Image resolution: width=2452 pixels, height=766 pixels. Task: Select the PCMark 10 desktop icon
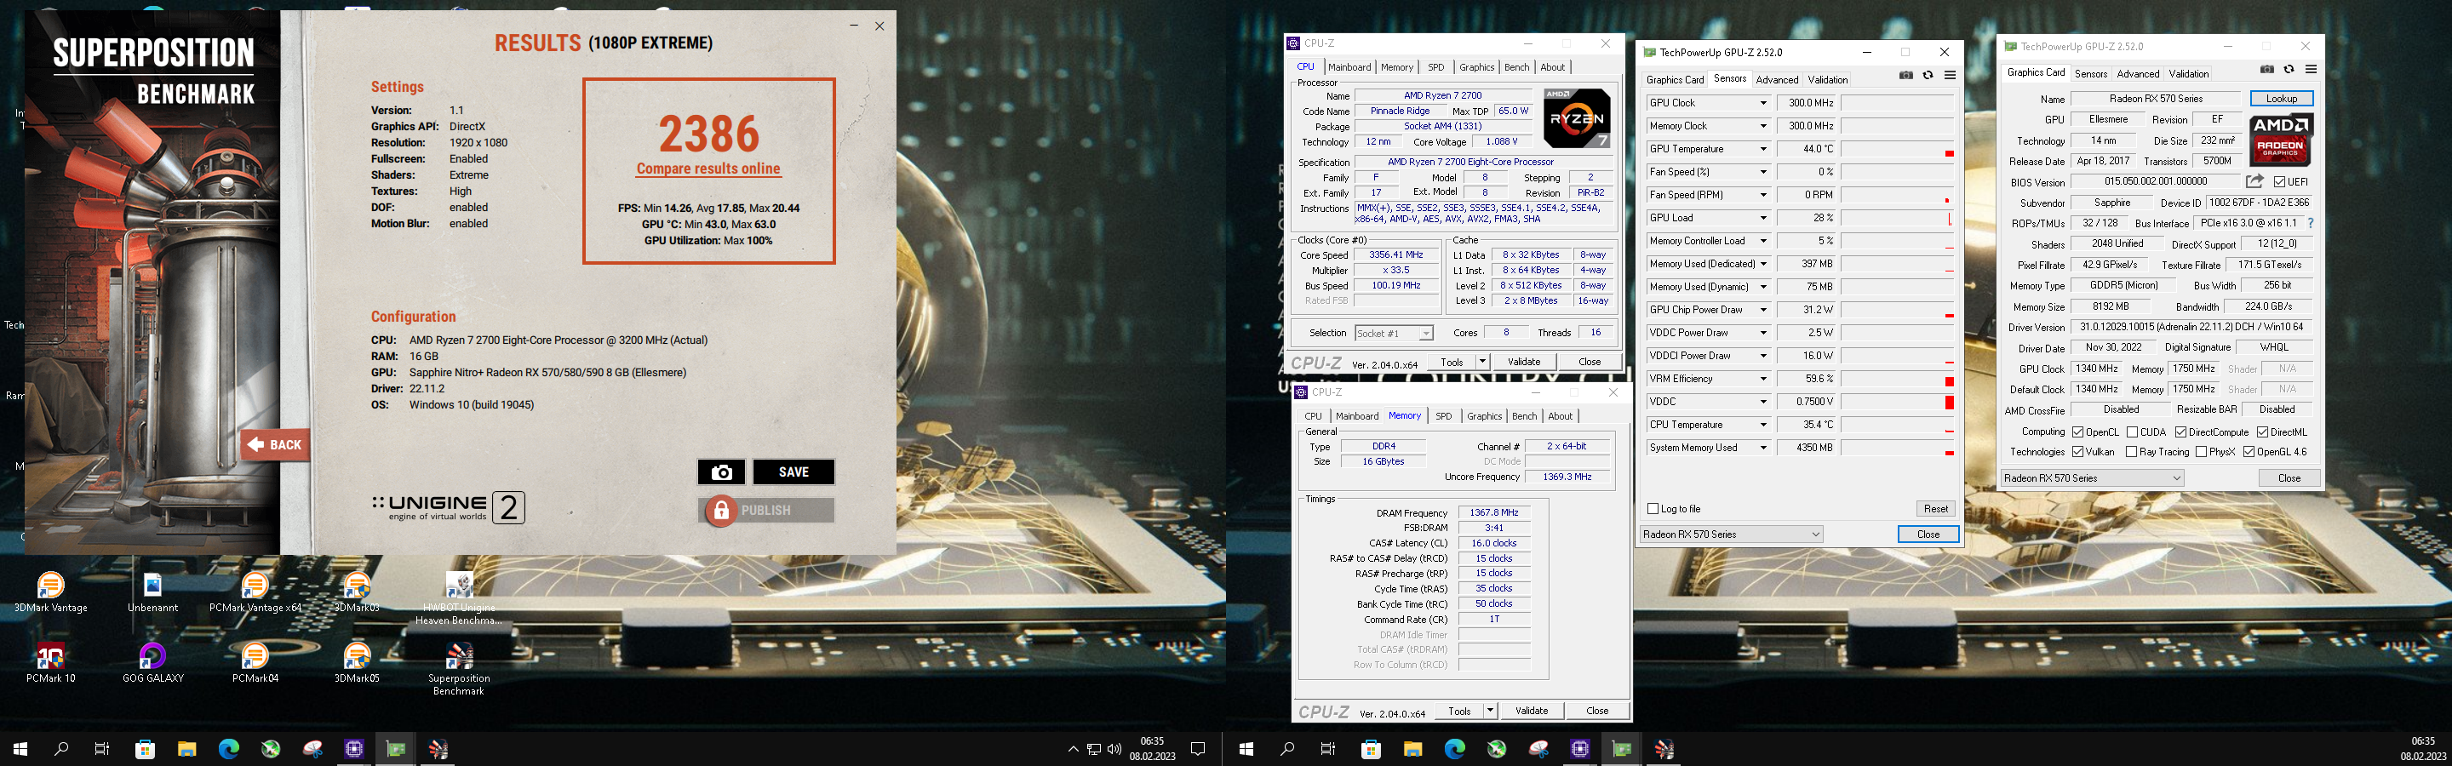point(50,663)
